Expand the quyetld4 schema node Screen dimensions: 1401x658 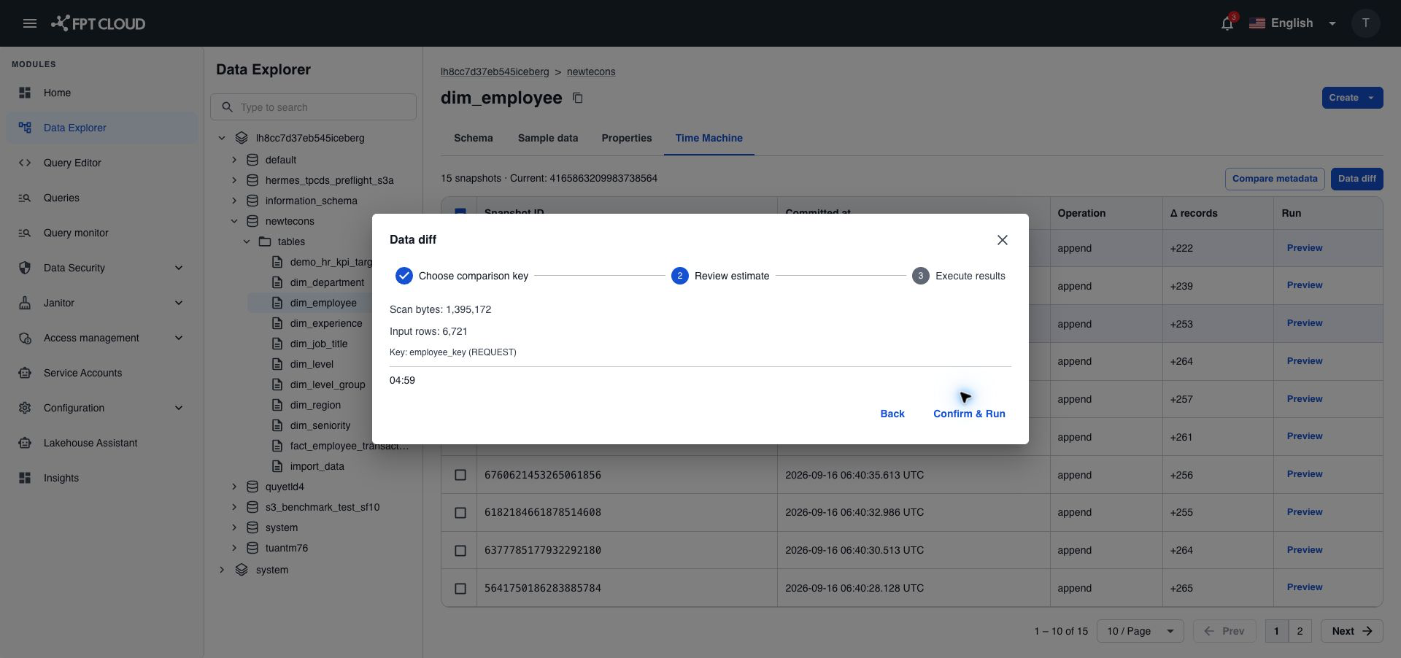point(234,487)
